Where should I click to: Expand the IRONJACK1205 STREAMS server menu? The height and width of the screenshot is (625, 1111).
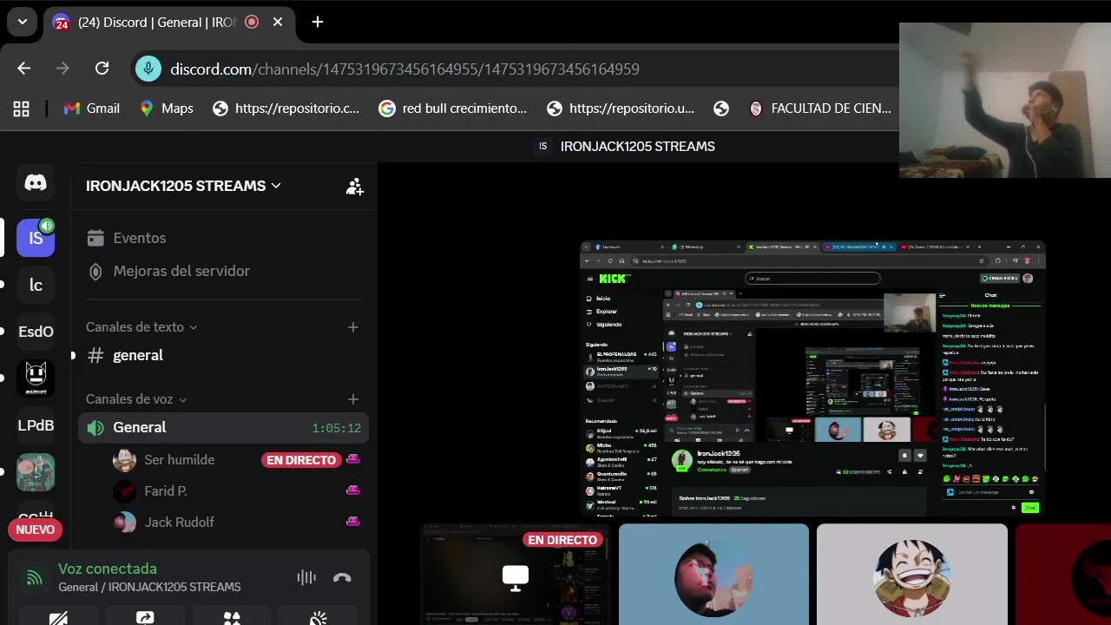pos(183,186)
